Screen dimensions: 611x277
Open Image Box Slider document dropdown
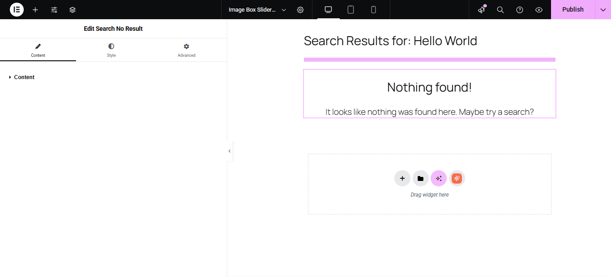257,10
